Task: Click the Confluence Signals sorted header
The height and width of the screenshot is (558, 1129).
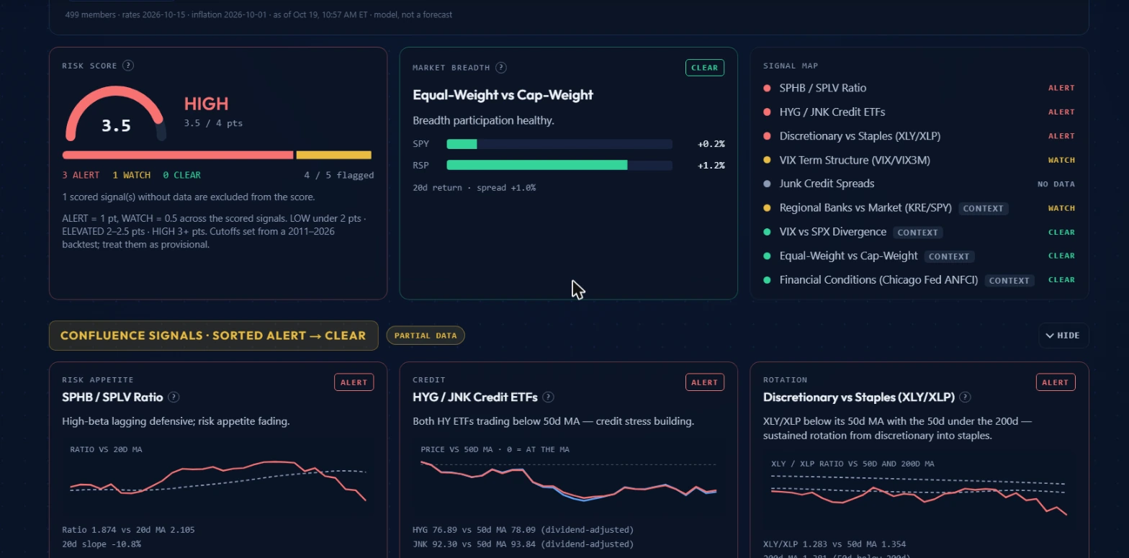Action: coord(213,336)
